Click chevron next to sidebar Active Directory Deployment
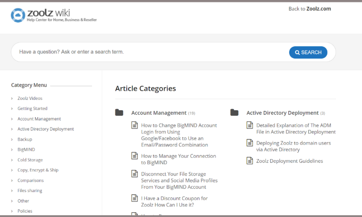362x217 pixels. pyautogui.click(x=12, y=129)
